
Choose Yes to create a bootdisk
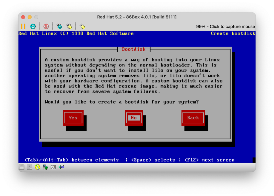point(73,118)
